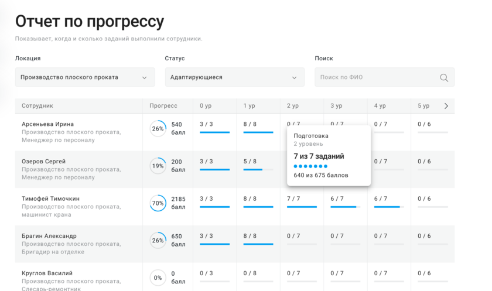
Task: Click the Поиск по ФИО search field
Action: tap(378, 77)
